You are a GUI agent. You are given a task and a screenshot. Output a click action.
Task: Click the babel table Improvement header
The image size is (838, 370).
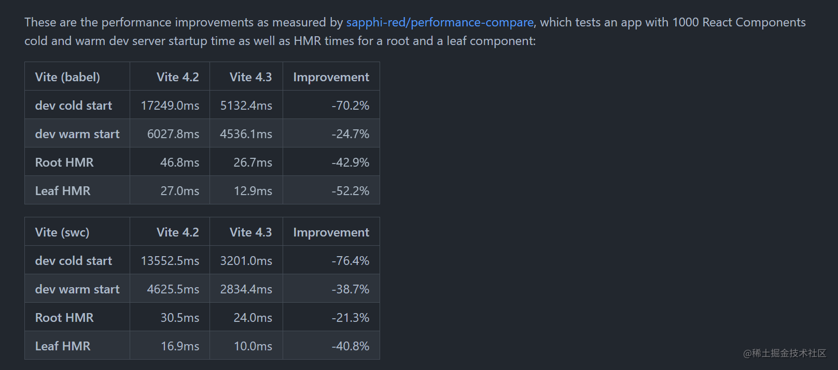click(331, 77)
